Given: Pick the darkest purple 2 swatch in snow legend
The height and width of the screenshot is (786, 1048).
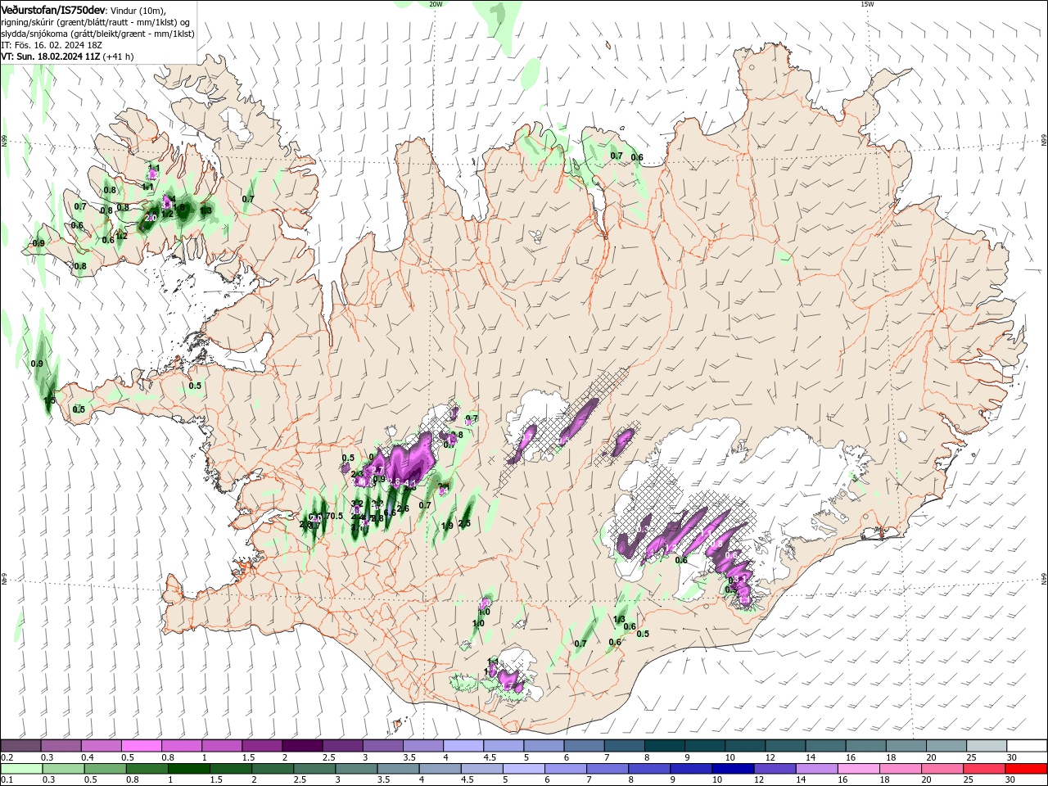Looking at the screenshot, I should coord(301,746).
